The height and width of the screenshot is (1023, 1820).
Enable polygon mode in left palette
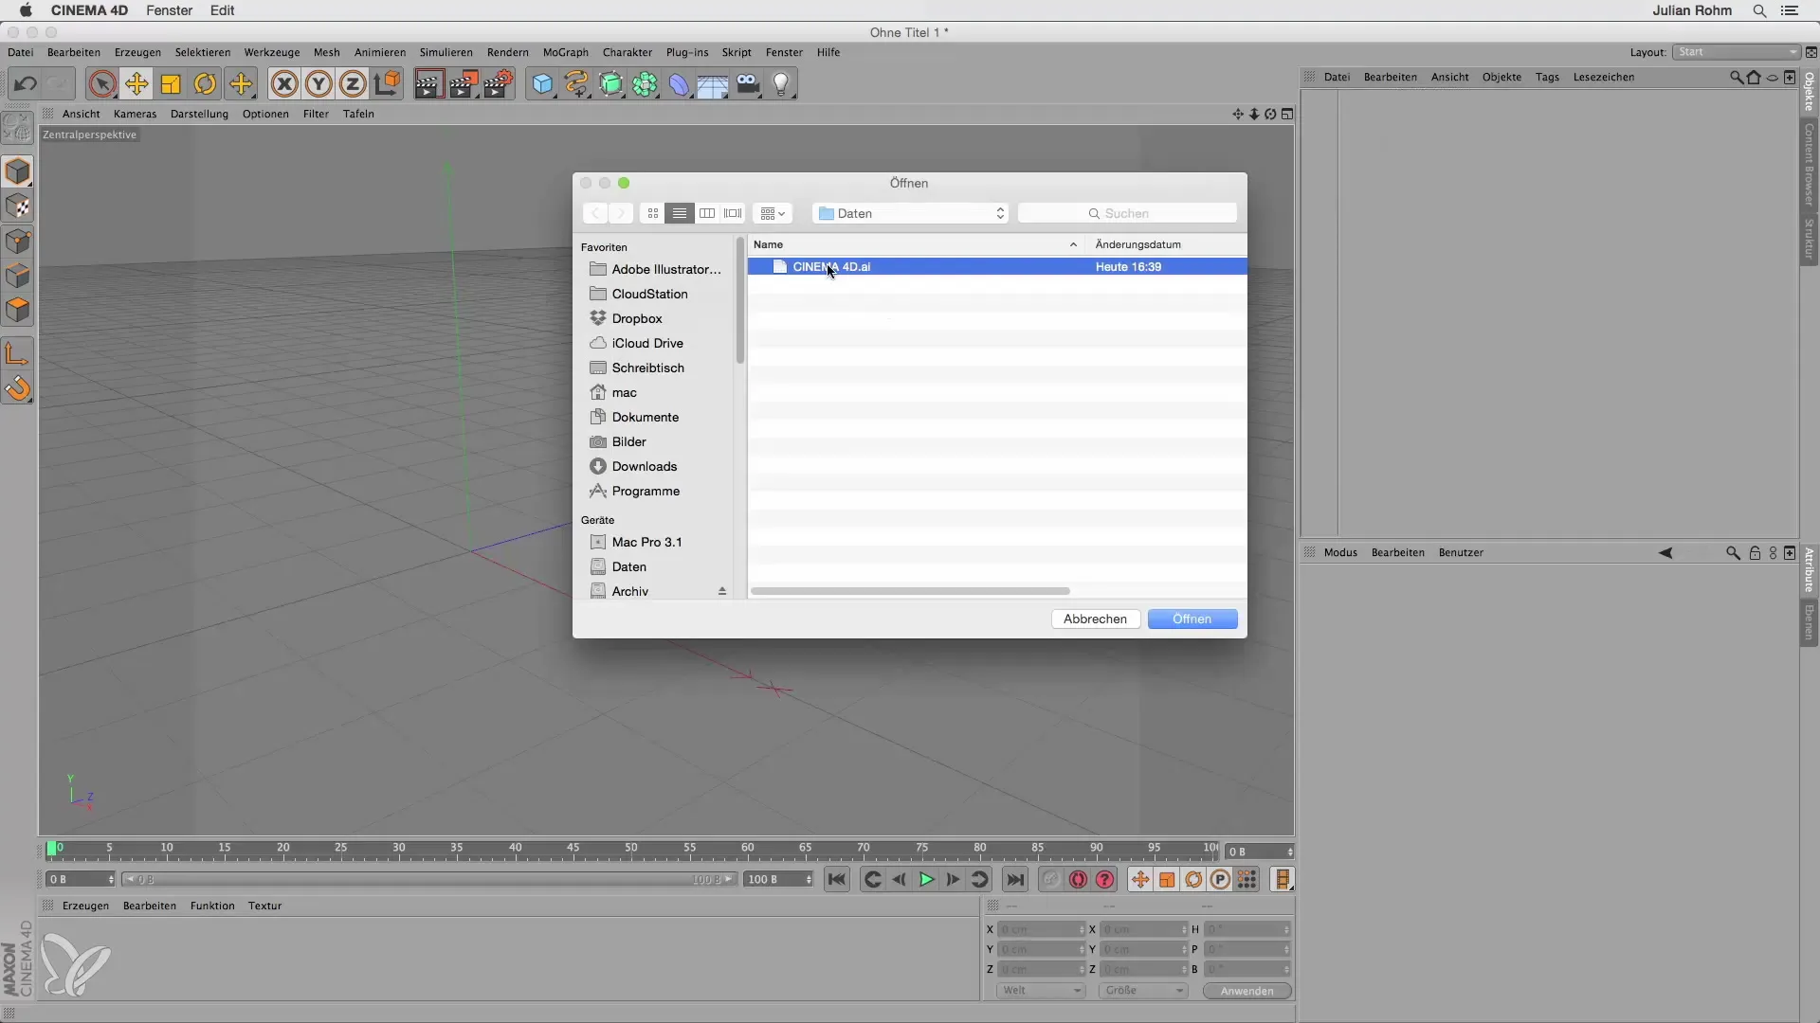tap(18, 311)
